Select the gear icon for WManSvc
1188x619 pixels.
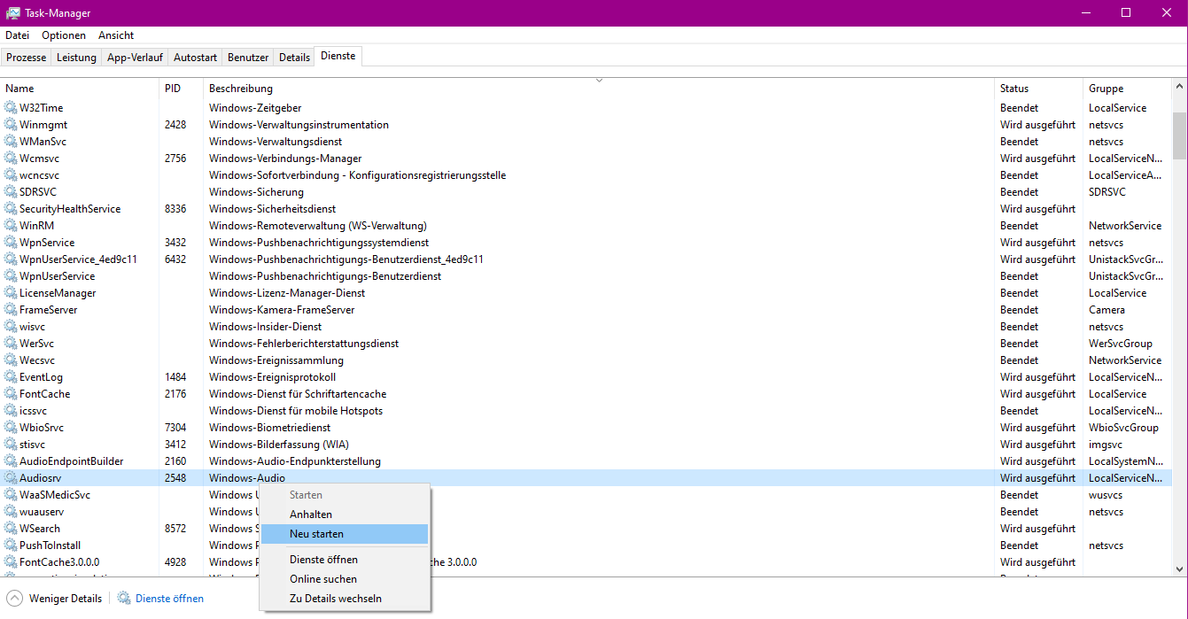pos(11,142)
